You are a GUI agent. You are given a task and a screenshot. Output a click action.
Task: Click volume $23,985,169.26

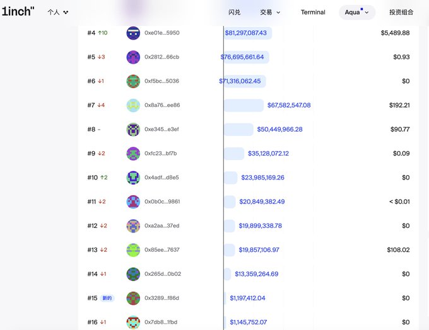pos(262,178)
